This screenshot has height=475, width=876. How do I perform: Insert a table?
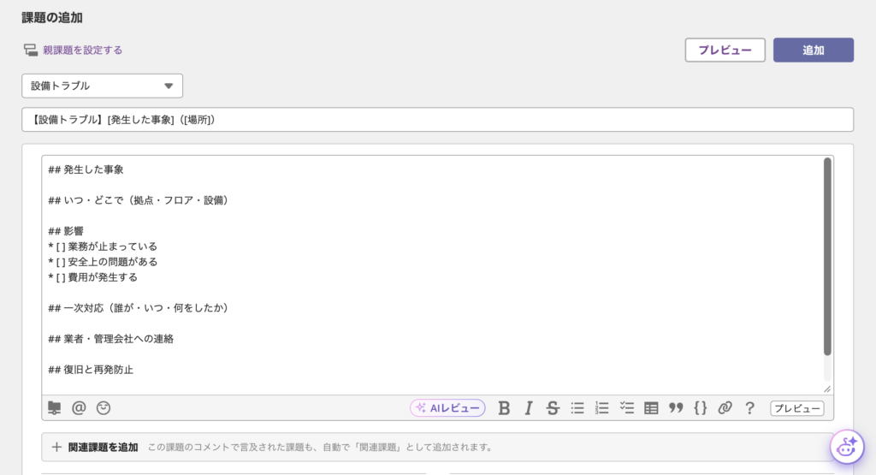pyautogui.click(x=651, y=408)
